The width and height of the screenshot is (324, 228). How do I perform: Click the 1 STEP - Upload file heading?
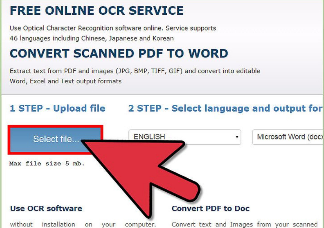pyautogui.click(x=58, y=108)
